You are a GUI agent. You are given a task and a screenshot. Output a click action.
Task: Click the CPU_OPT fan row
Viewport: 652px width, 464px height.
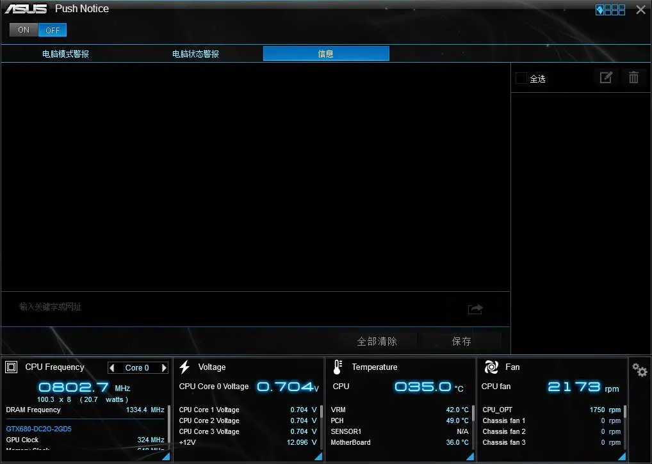coord(551,410)
